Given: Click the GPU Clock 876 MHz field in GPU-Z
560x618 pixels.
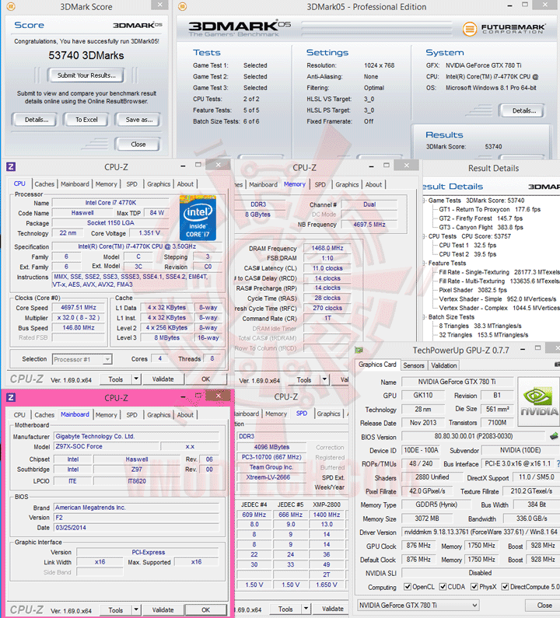Looking at the screenshot, I should [418, 546].
